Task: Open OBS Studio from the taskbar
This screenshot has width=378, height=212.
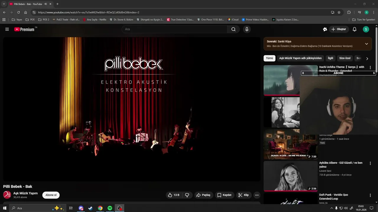Action: click(119, 208)
